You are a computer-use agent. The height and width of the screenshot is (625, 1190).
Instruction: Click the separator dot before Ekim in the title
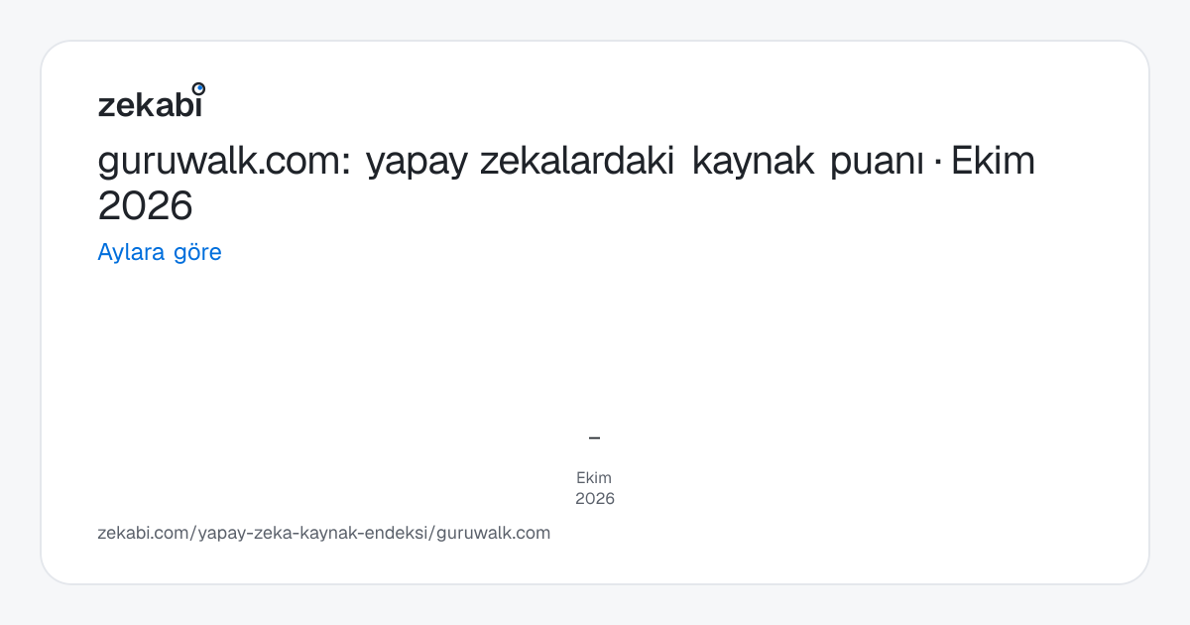tap(938, 163)
